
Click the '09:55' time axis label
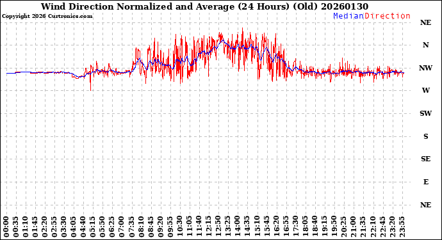pos(170,227)
